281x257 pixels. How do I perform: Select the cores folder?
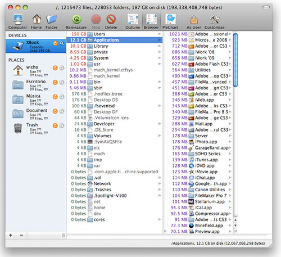coord(115,219)
